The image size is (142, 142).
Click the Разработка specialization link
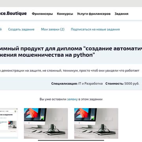point(93,84)
